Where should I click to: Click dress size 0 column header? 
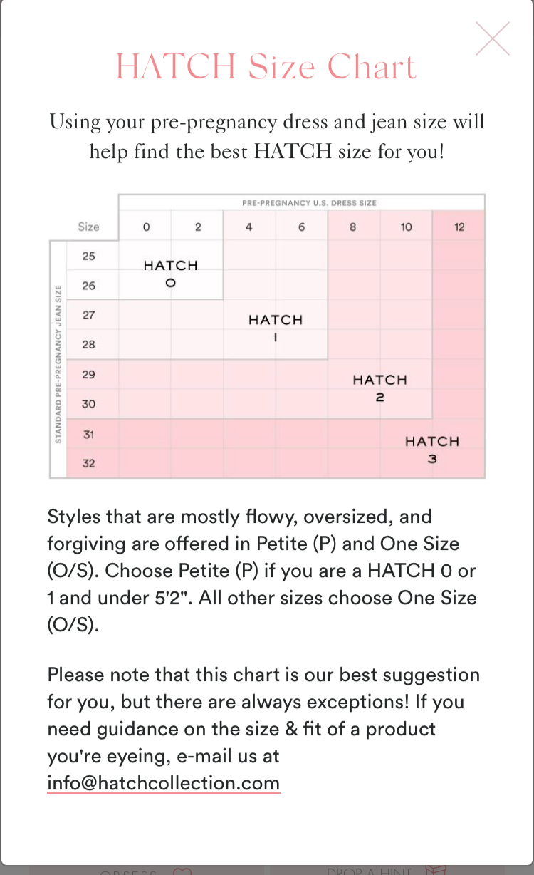point(146,227)
